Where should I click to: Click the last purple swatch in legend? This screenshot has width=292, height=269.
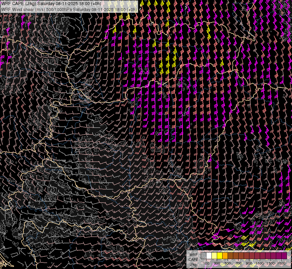point(284,256)
